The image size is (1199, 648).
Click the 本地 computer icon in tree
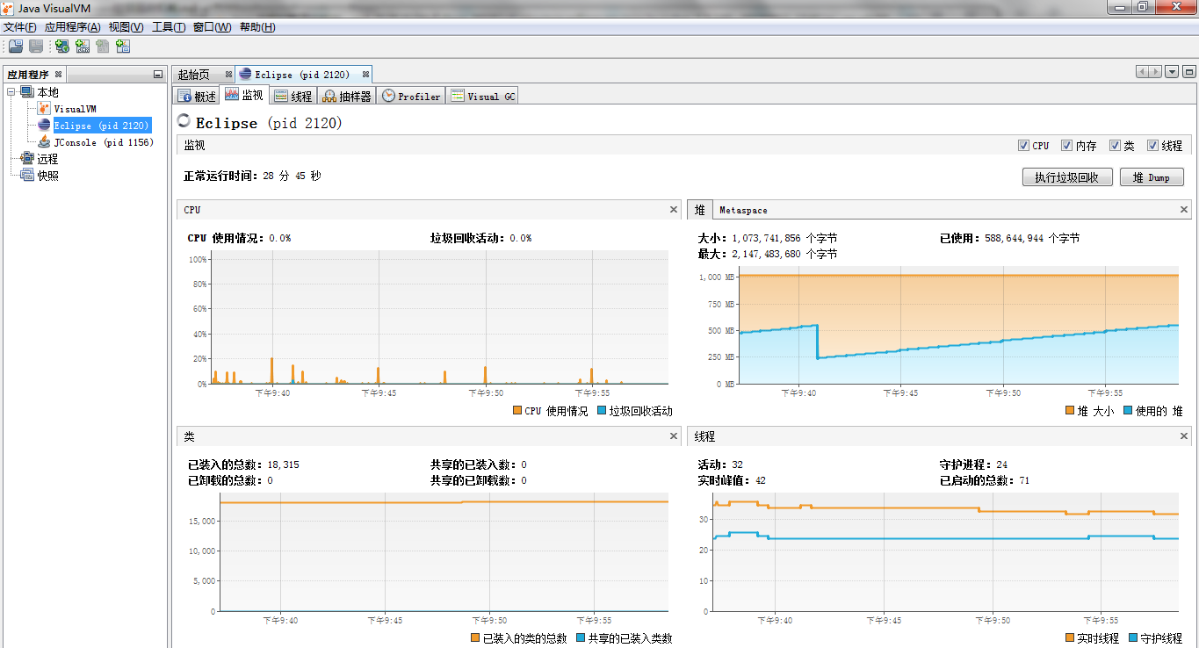(x=27, y=92)
